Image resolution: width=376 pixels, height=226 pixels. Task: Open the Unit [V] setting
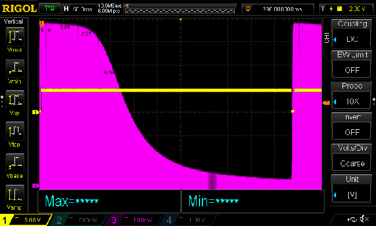[351, 189]
